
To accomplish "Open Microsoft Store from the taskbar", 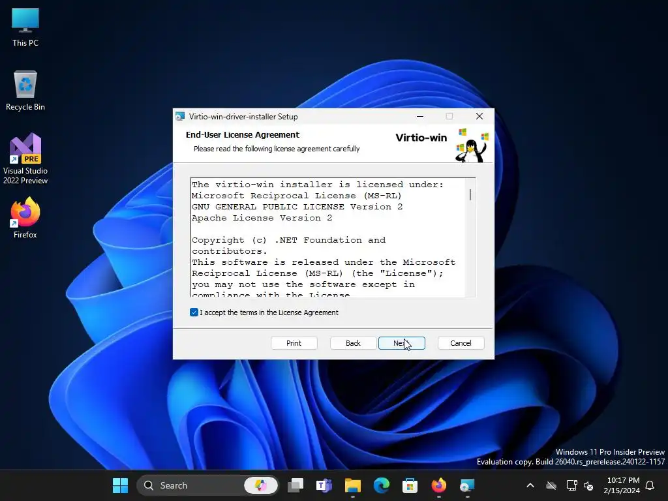I will pos(410,485).
